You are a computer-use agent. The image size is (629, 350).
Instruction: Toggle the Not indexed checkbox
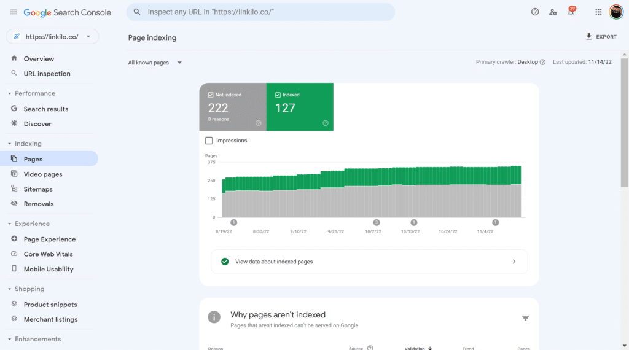point(211,95)
